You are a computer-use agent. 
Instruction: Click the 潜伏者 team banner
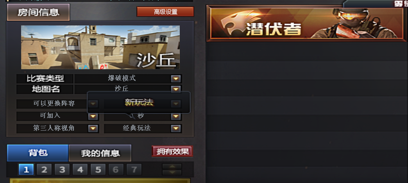[x=306, y=23]
